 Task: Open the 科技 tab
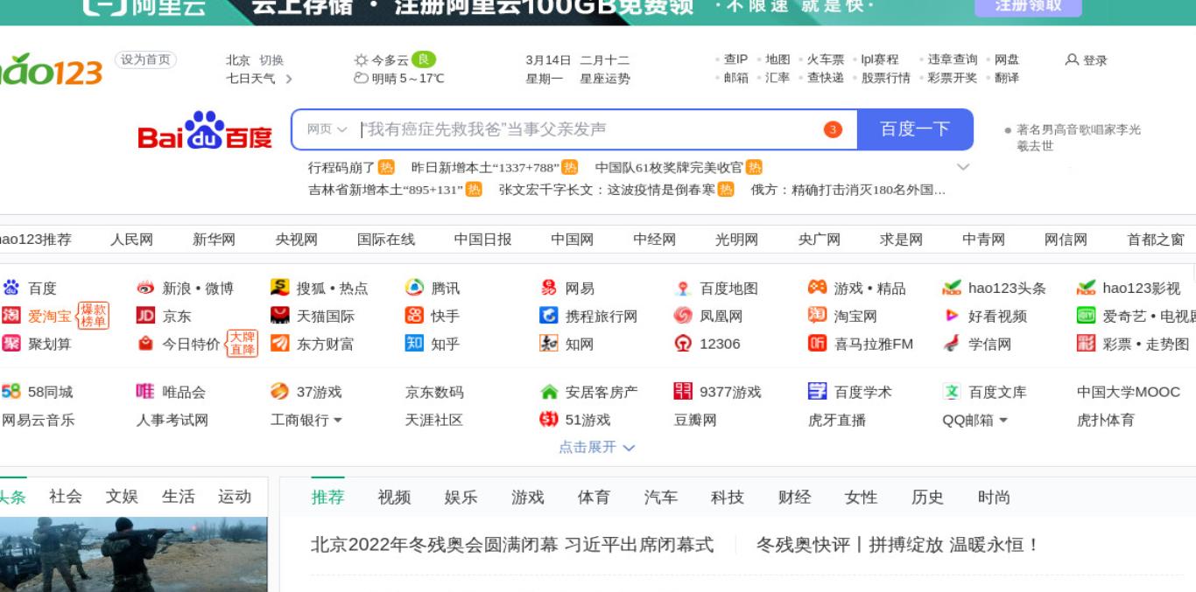[x=728, y=498]
